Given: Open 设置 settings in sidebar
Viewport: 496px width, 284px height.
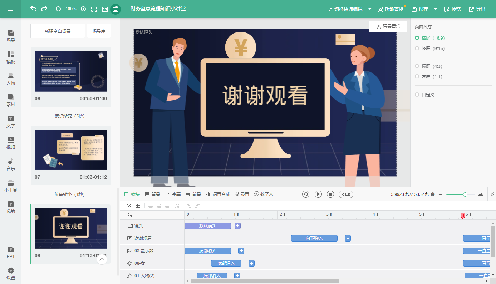Looking at the screenshot, I should click(x=11, y=274).
